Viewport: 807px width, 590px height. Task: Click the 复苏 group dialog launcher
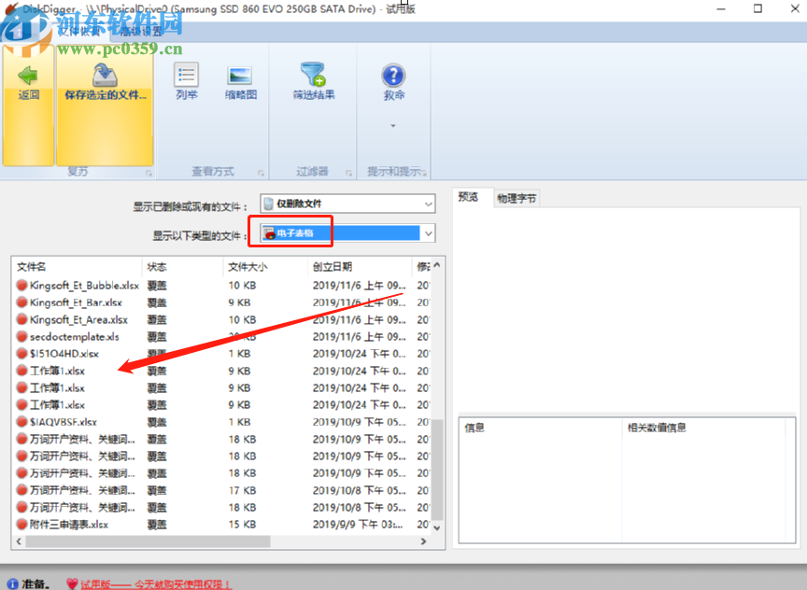coord(149,174)
